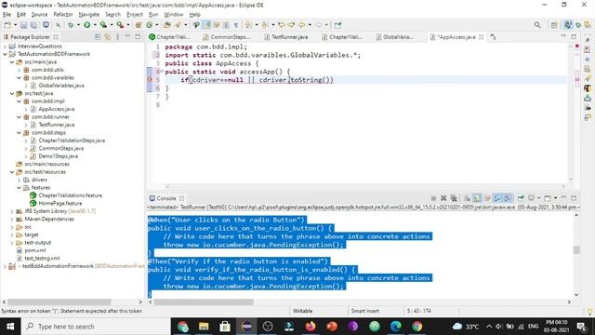Toggle Scroll Lock in Console toolbar
The height and width of the screenshot is (335, 595).
pyautogui.click(x=477, y=198)
